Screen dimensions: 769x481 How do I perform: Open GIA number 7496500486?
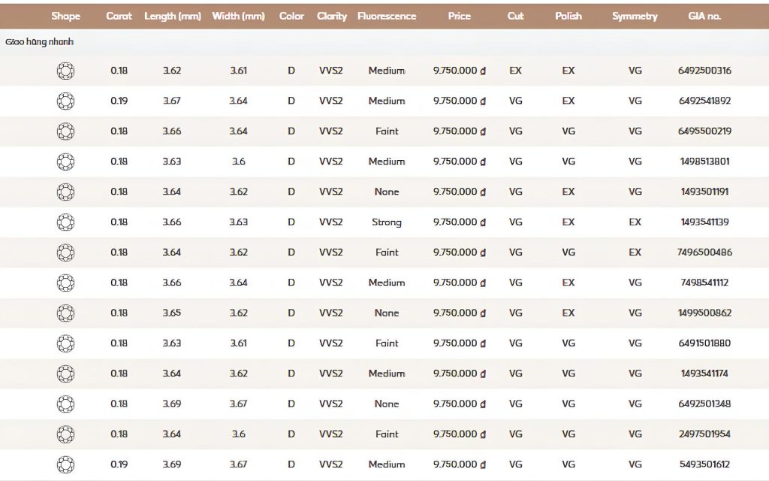[x=704, y=253]
